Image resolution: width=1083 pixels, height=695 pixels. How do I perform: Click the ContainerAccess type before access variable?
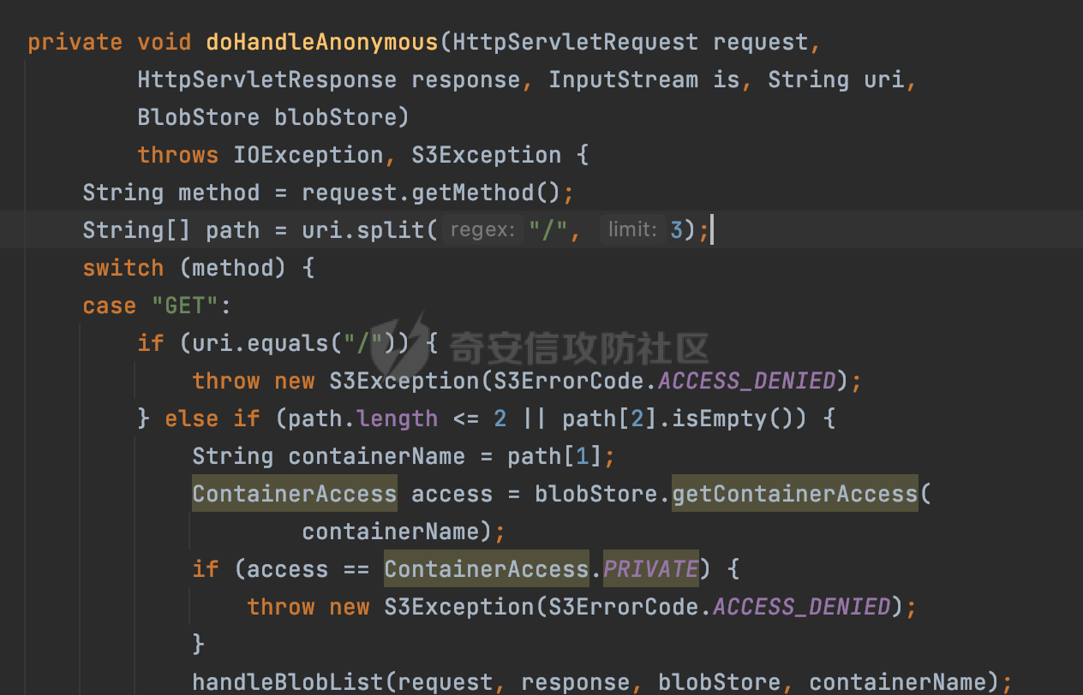(295, 494)
